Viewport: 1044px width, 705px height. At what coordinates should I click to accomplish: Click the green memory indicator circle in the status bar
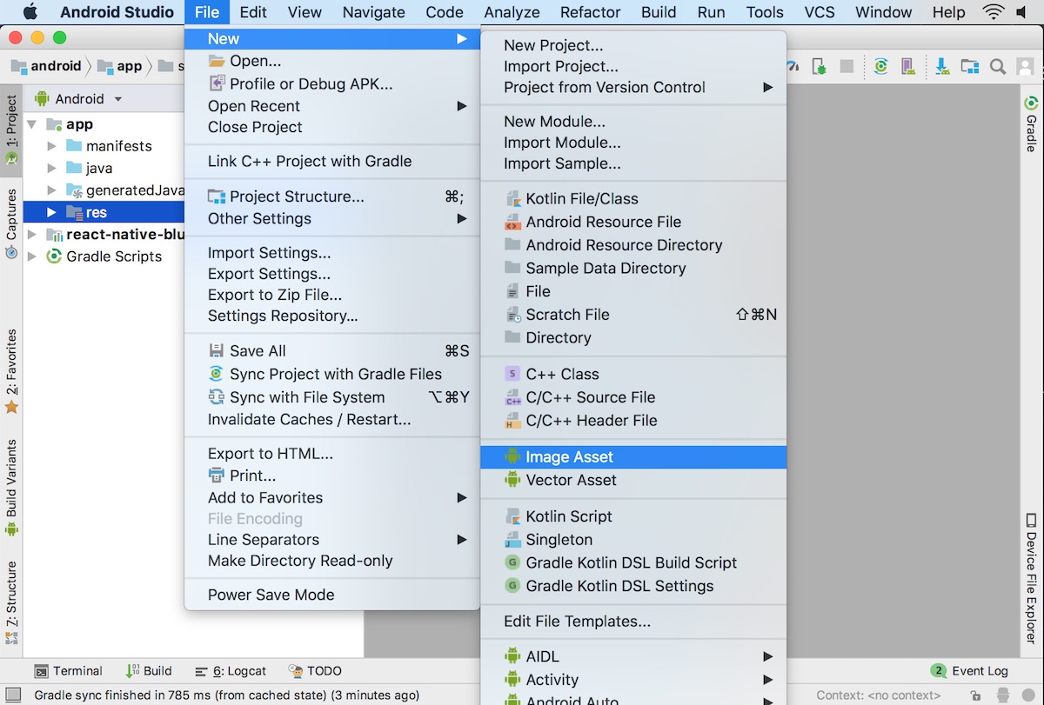point(1028,695)
